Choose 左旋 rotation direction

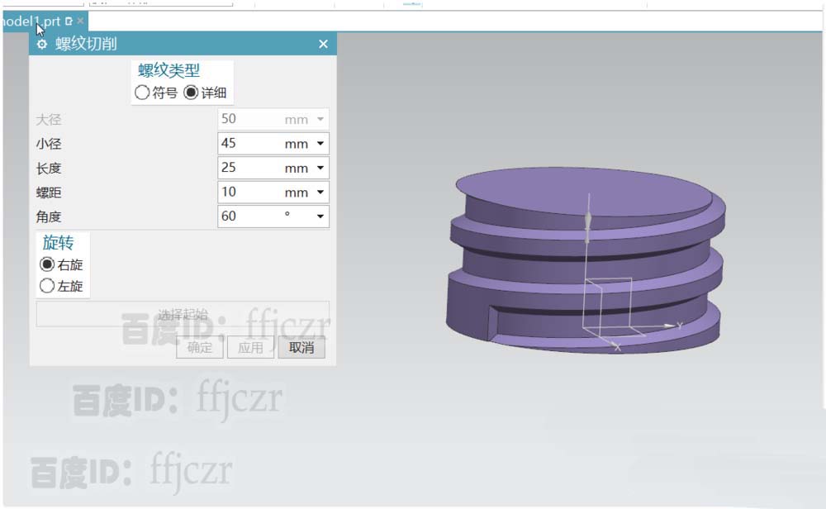(x=47, y=287)
